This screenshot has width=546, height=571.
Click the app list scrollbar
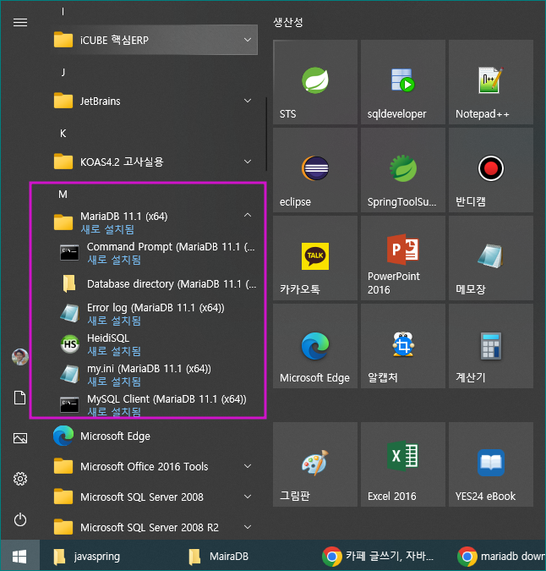[266, 134]
